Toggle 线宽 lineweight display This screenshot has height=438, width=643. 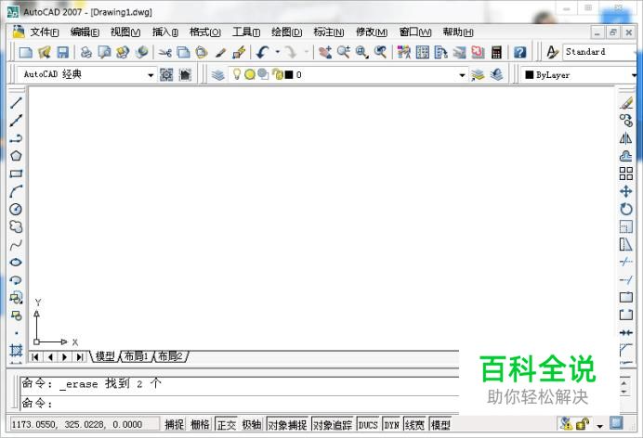coord(414,424)
